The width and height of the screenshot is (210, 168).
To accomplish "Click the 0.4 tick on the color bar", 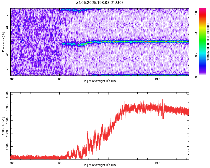I will 196,34.
